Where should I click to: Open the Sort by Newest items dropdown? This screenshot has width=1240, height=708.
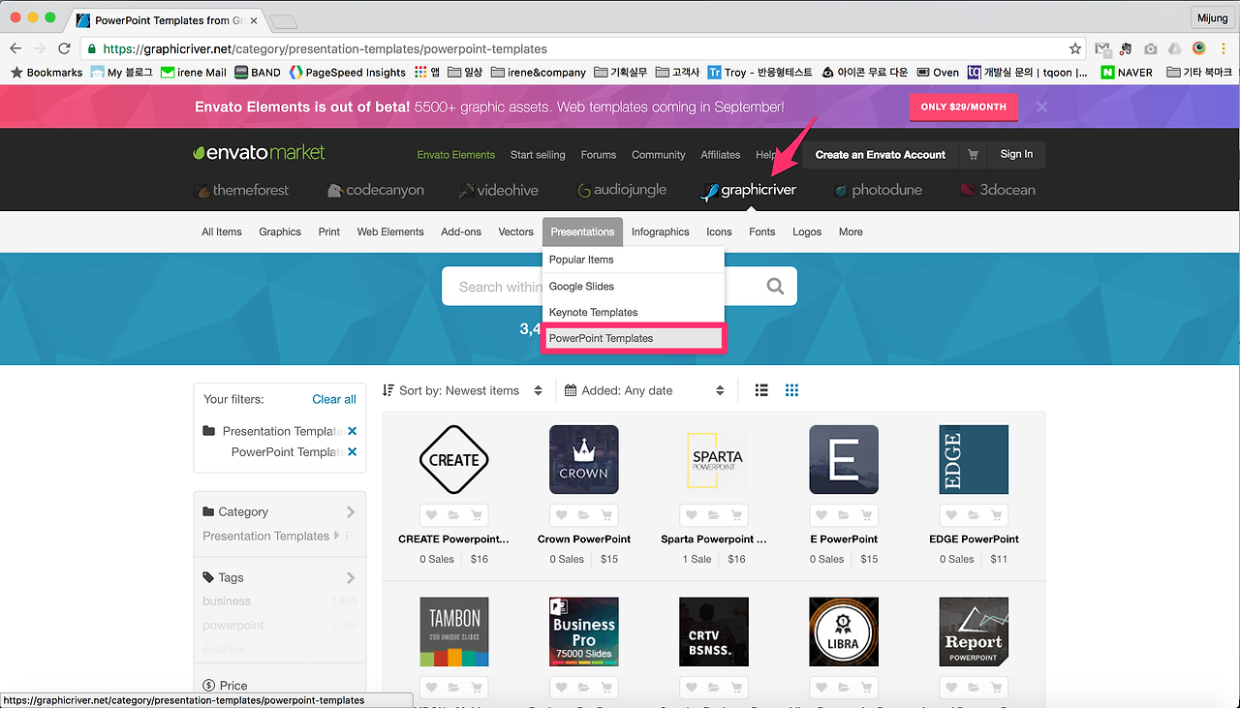463,390
